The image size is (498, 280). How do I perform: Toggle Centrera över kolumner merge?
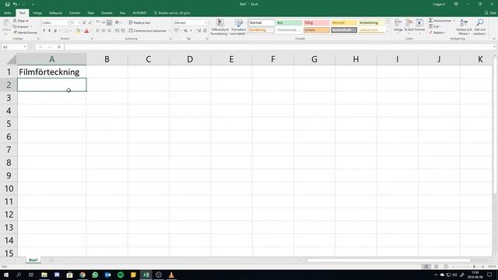(x=148, y=31)
